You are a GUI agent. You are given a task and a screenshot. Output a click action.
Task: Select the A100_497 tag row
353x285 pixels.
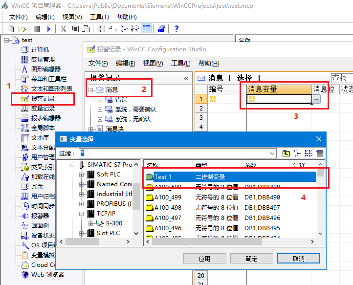(231, 218)
